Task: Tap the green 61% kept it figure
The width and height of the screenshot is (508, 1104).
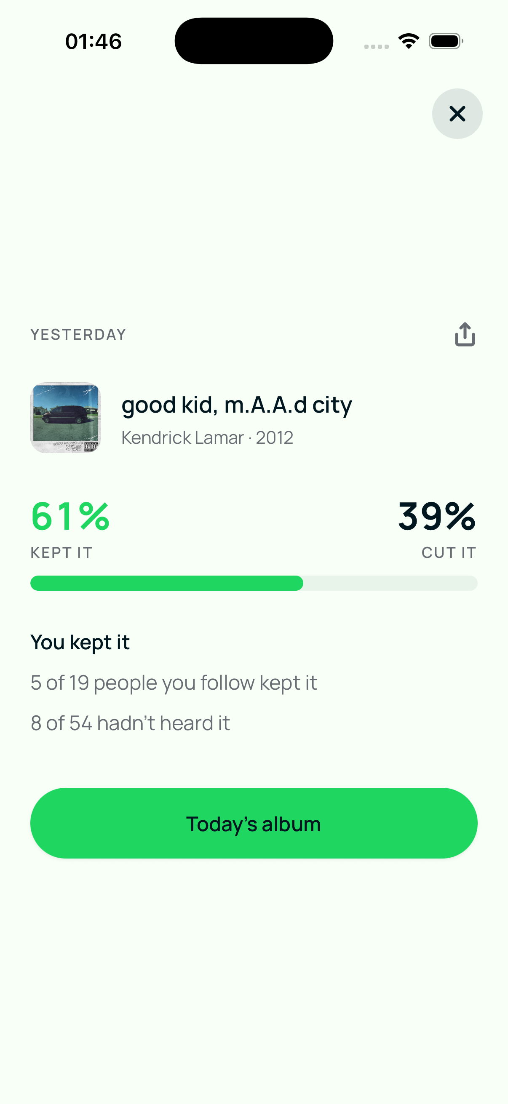Action: point(70,516)
